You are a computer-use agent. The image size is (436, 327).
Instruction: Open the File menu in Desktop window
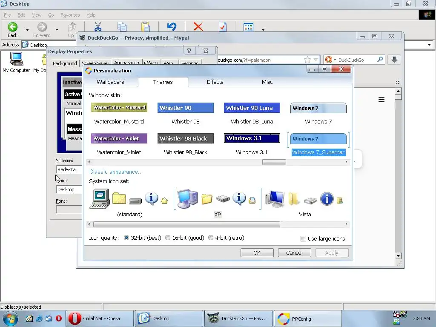pyautogui.click(x=7, y=15)
